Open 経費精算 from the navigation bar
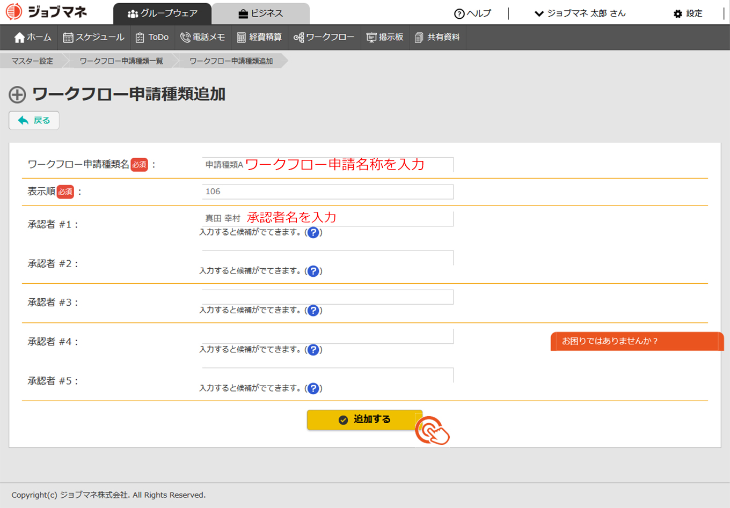The image size is (730, 508). pyautogui.click(x=259, y=38)
